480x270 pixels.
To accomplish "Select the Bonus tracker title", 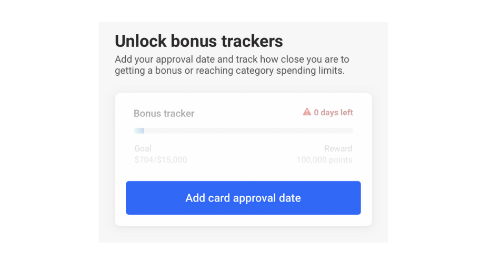I will 164,114.
